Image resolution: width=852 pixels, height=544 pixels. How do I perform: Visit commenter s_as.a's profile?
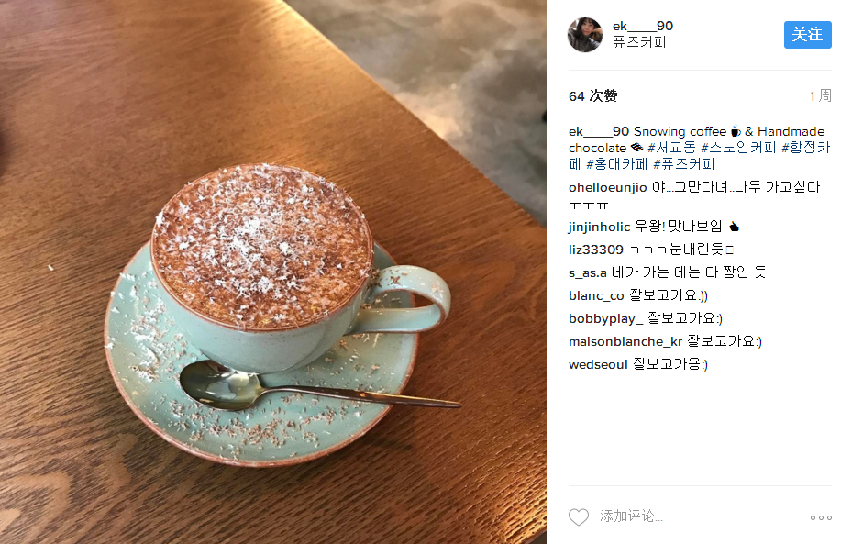coord(587,272)
